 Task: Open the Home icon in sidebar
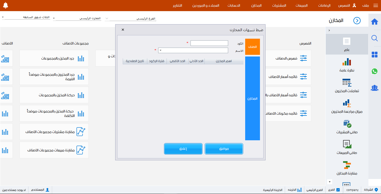click(375, 21)
